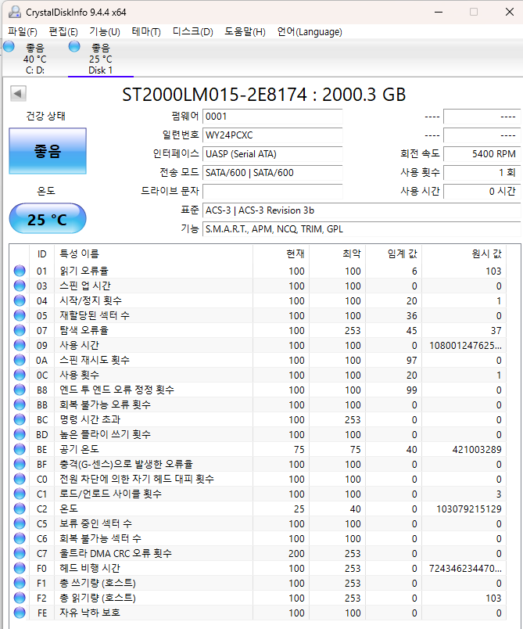Click the blue status orb for C: D: disk

[9, 48]
